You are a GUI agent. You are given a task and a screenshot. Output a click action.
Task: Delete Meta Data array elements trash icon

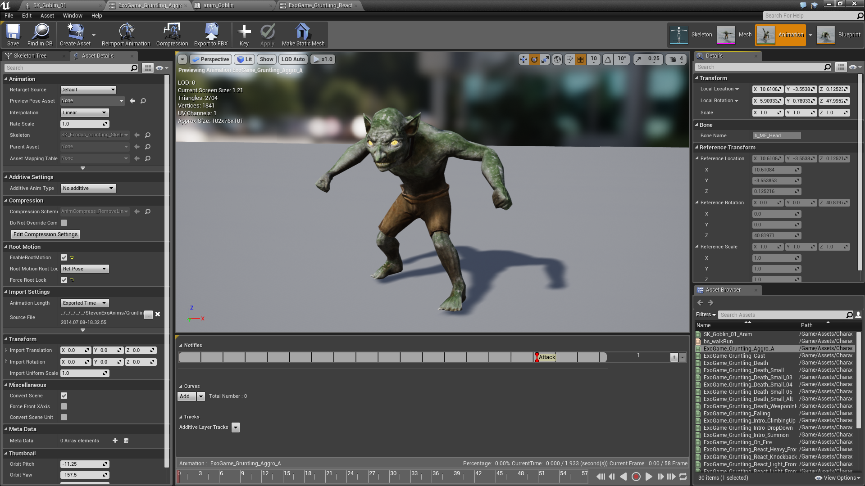point(126,441)
